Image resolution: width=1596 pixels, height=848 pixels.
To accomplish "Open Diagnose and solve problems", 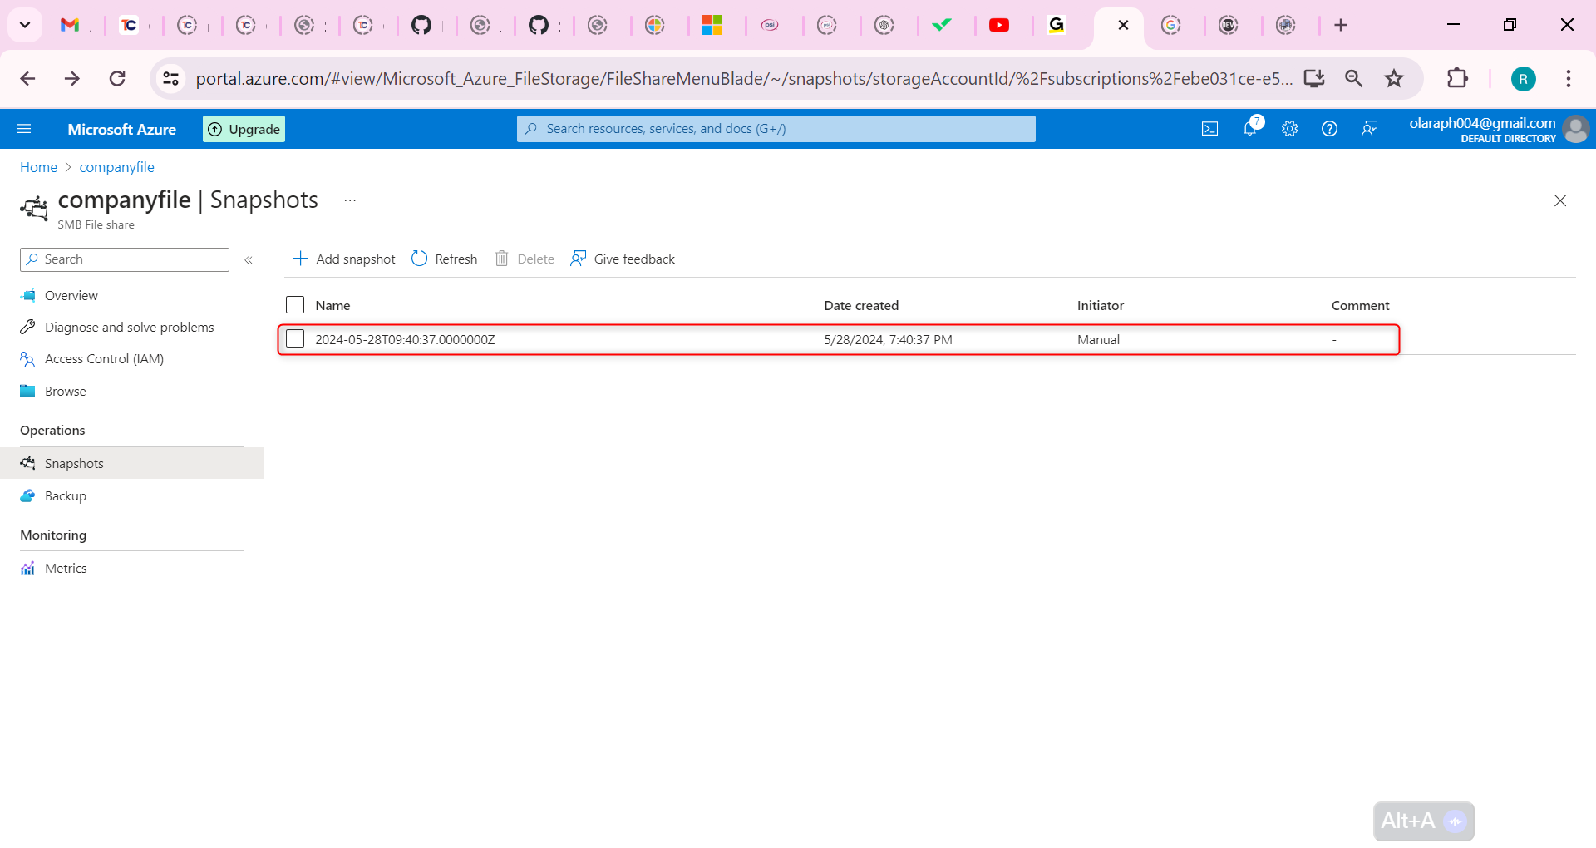I will 130,328.
